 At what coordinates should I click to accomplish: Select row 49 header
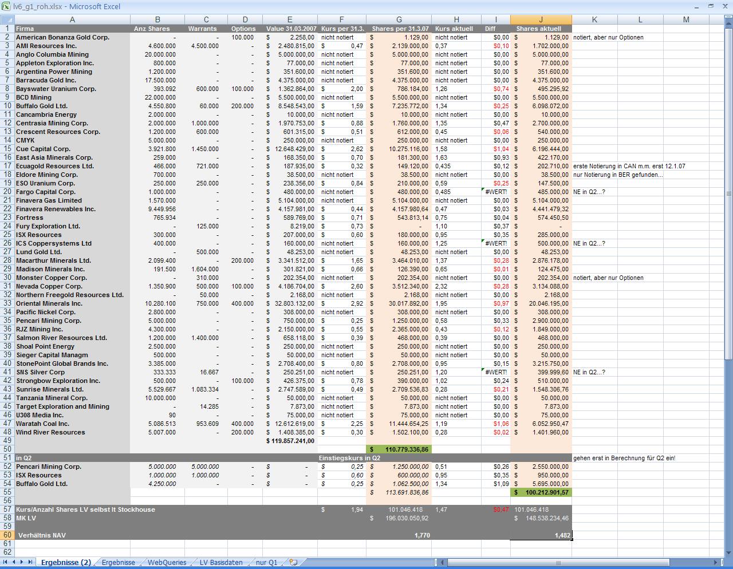7,441
